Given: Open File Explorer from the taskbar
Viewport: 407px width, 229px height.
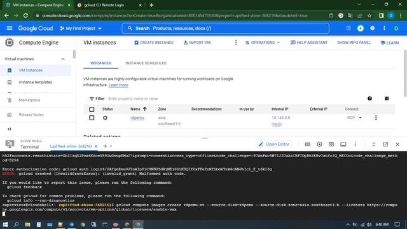Looking at the screenshot, I should 27,225.
